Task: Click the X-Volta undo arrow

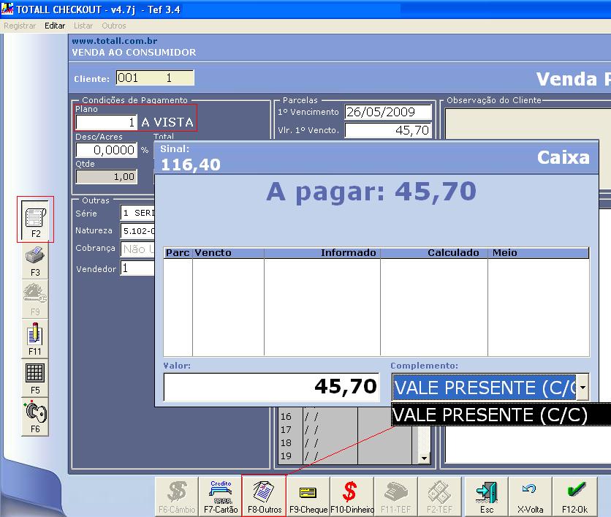Action: (x=531, y=495)
